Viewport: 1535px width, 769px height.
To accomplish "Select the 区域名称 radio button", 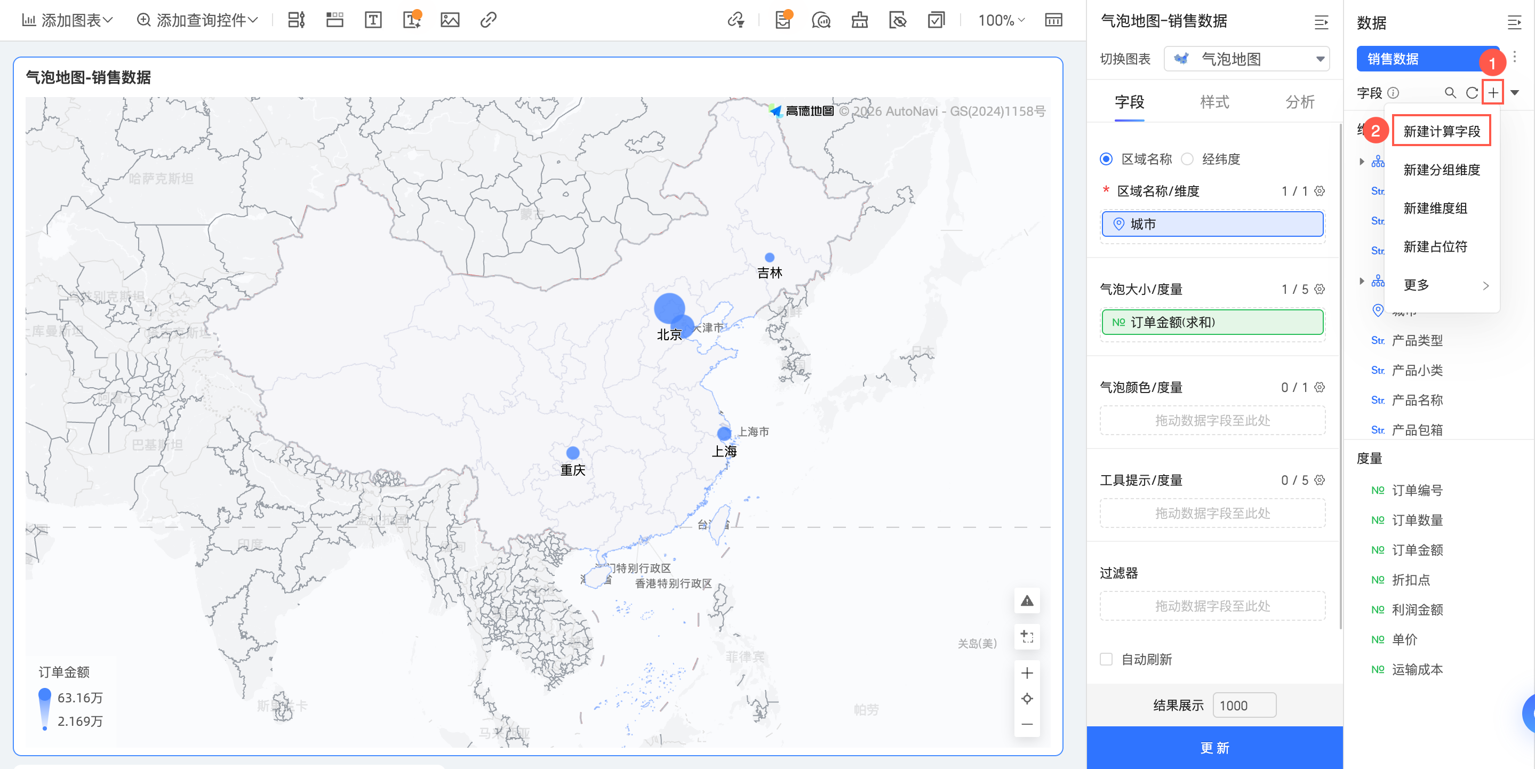I will coord(1107,159).
